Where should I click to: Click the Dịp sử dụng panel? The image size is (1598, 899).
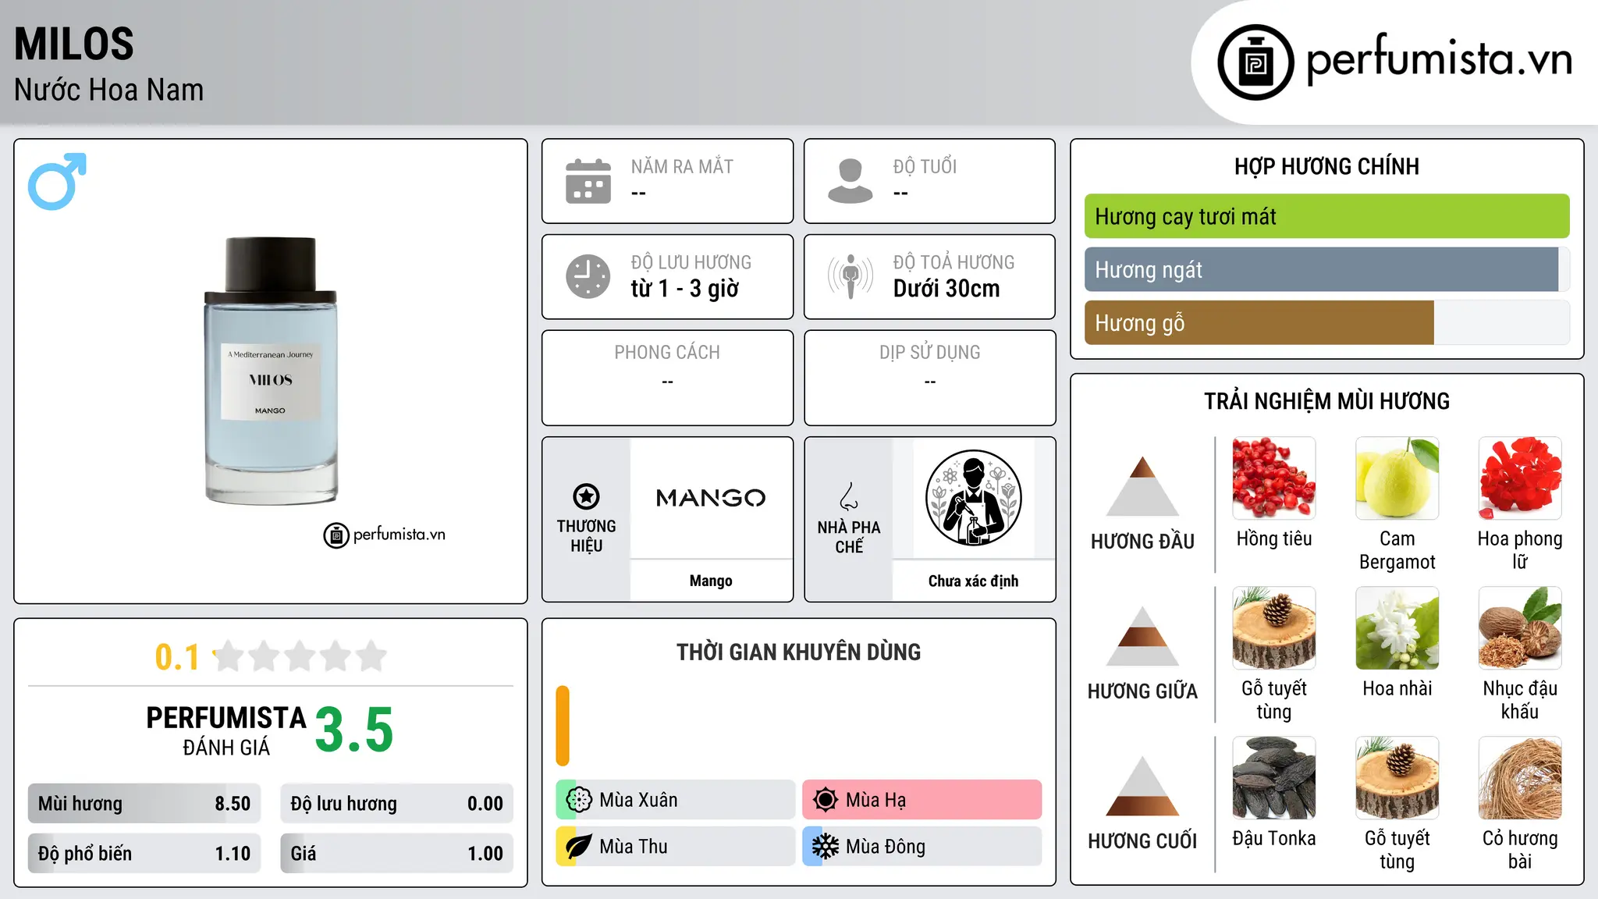[930, 378]
